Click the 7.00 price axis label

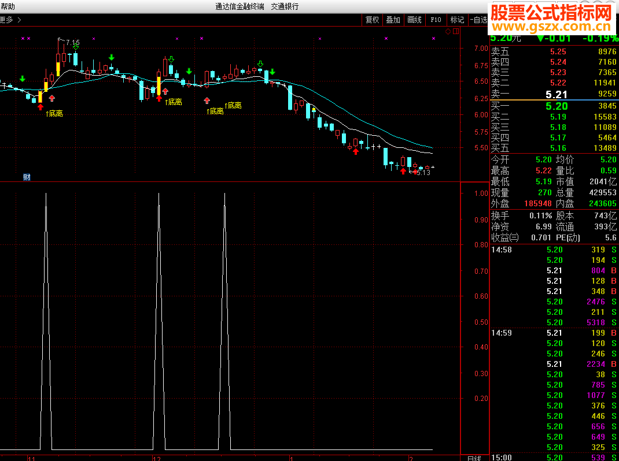[481, 49]
